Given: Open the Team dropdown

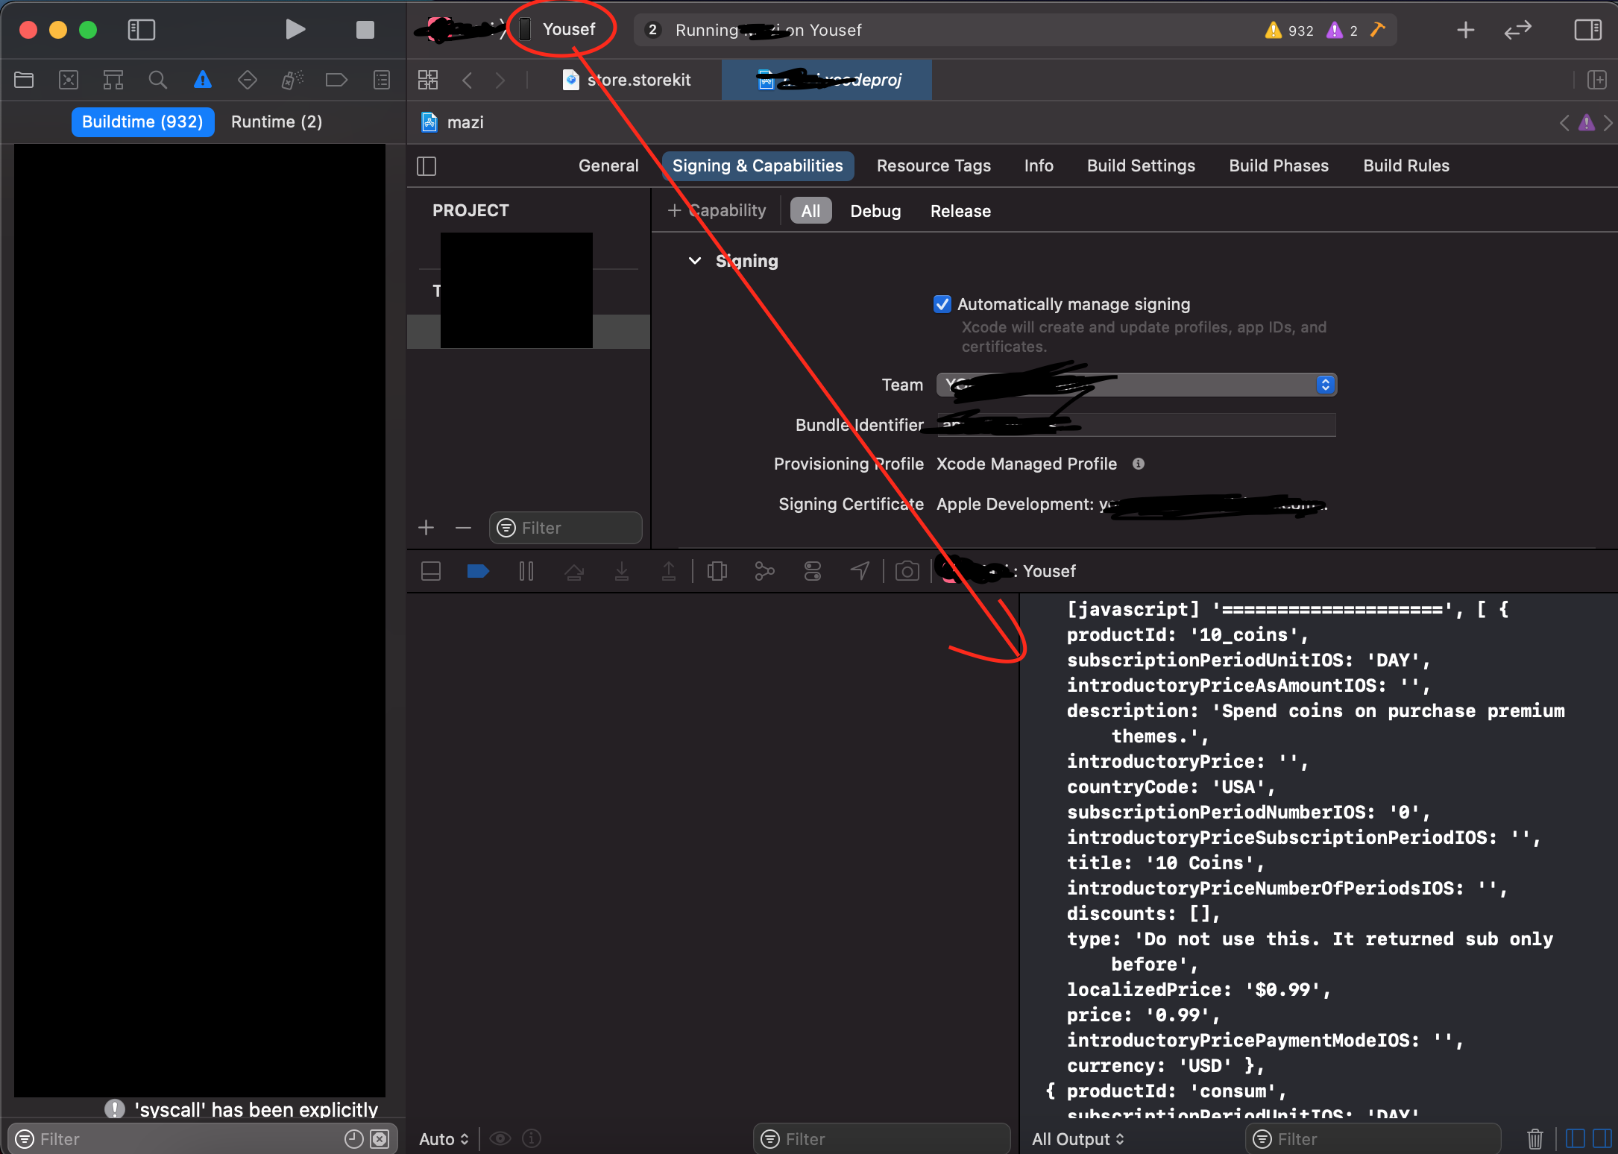Looking at the screenshot, I should 1136,385.
